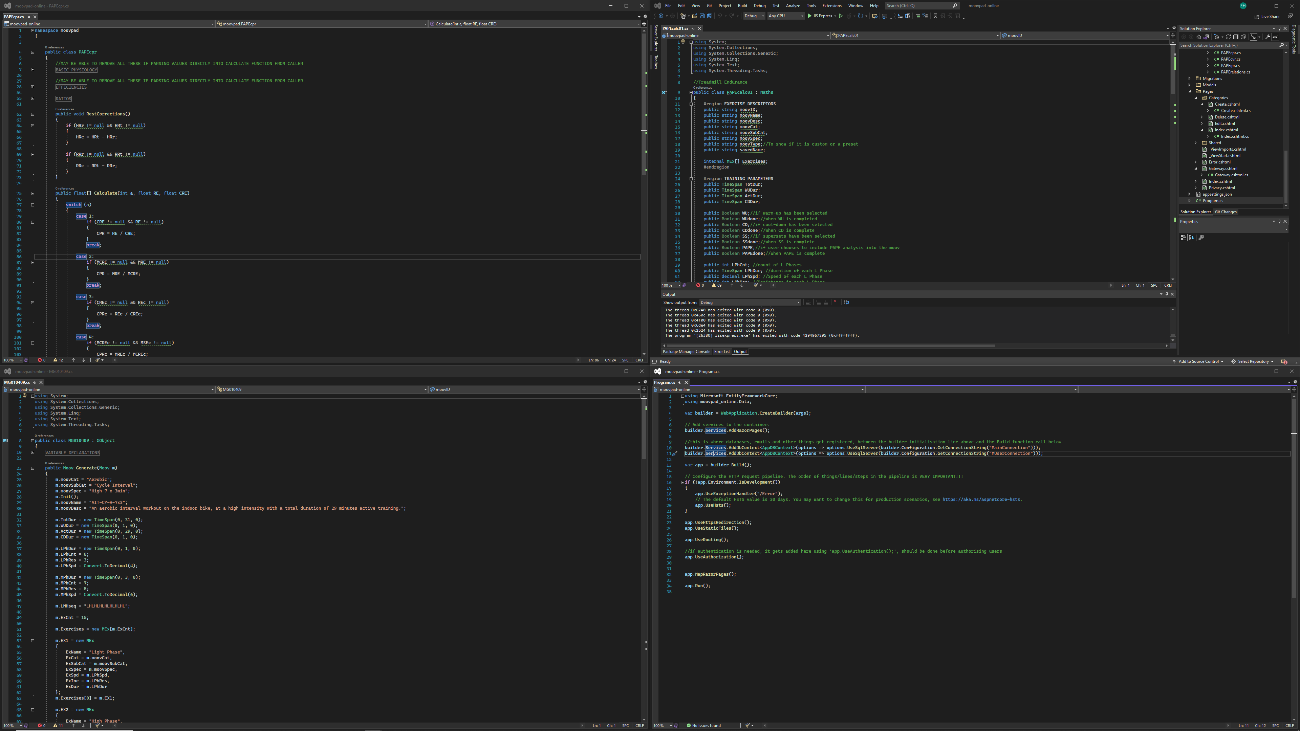Toggle Categorized view in Properties panel
Viewport: 1300px width, 731px height.
coord(1184,238)
